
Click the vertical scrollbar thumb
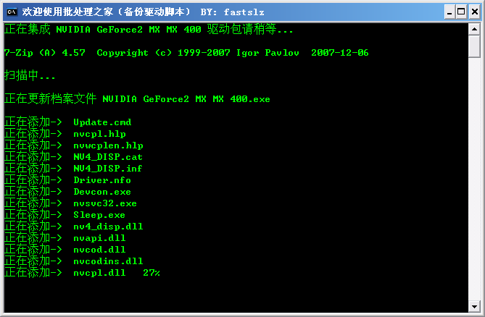474,46
